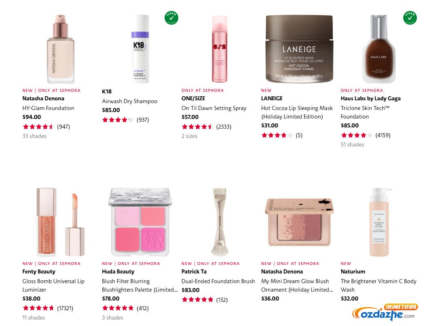The image size is (427, 326).
Task: Open the Naturium body wash bottle image
Action: (378, 222)
